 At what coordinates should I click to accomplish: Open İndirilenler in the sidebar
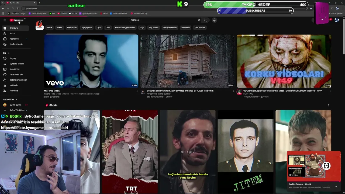15,85
